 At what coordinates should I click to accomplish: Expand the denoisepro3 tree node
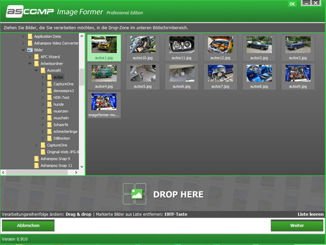pyautogui.click(x=43, y=91)
